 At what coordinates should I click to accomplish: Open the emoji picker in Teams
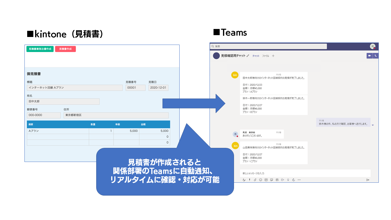tap(261, 180)
